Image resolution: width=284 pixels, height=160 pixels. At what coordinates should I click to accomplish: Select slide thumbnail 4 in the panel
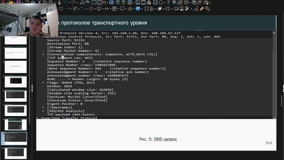tap(16, 67)
